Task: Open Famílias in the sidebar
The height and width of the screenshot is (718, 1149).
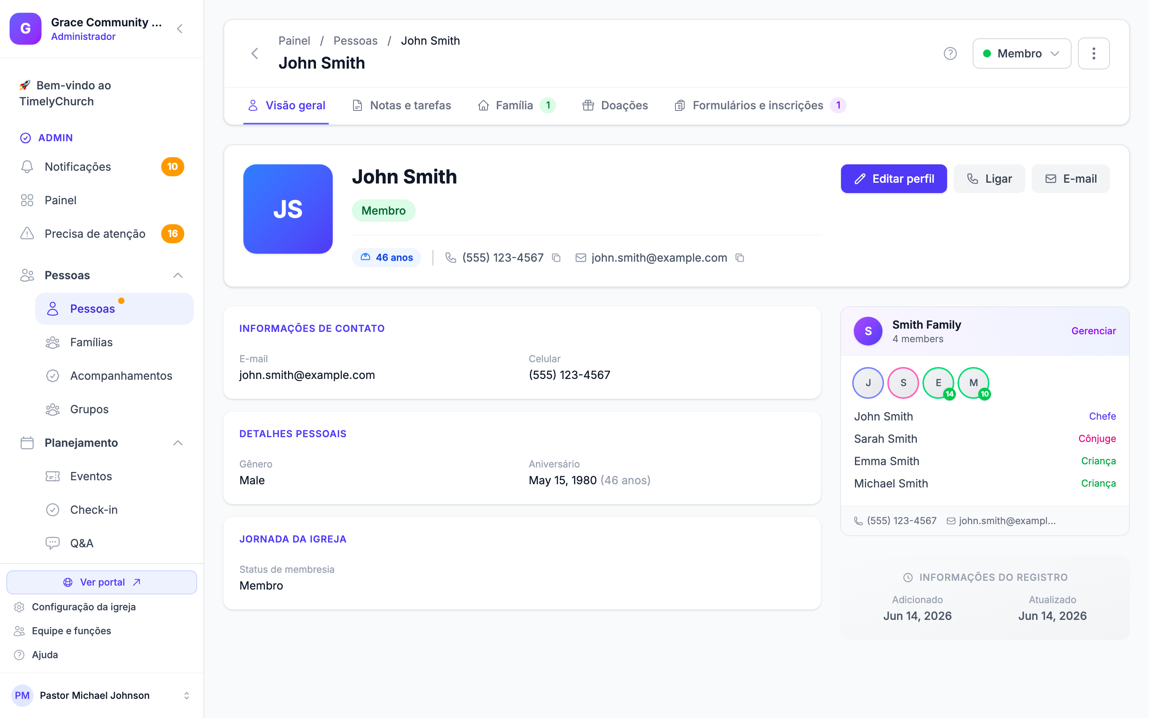Action: pyautogui.click(x=115, y=342)
